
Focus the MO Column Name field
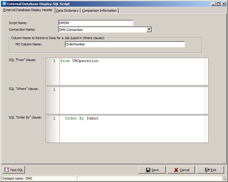(125, 44)
